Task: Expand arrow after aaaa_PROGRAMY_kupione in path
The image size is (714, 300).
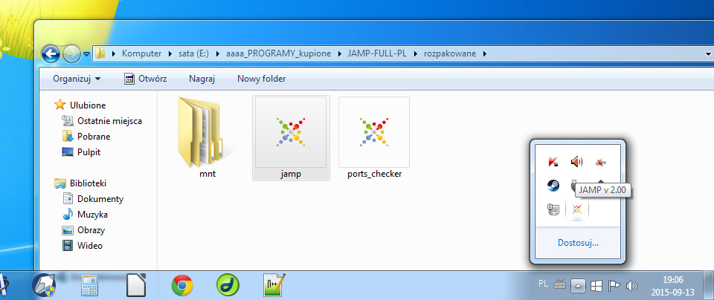Action: pos(339,53)
